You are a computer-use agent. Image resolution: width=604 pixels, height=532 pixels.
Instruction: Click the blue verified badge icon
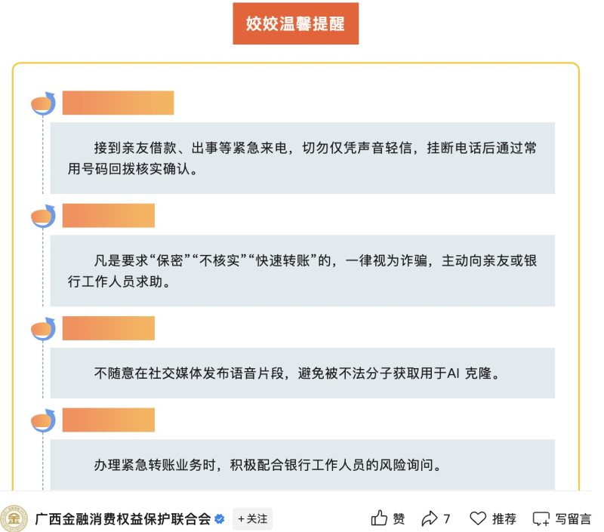click(x=220, y=519)
